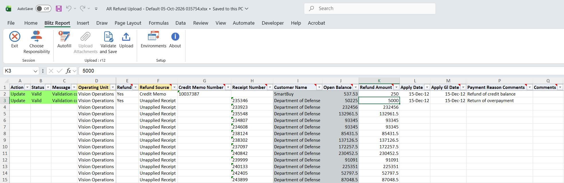Image resolution: width=564 pixels, height=183 pixels.
Task: Click Upload Attachments paperclip icon
Action: pos(85,37)
